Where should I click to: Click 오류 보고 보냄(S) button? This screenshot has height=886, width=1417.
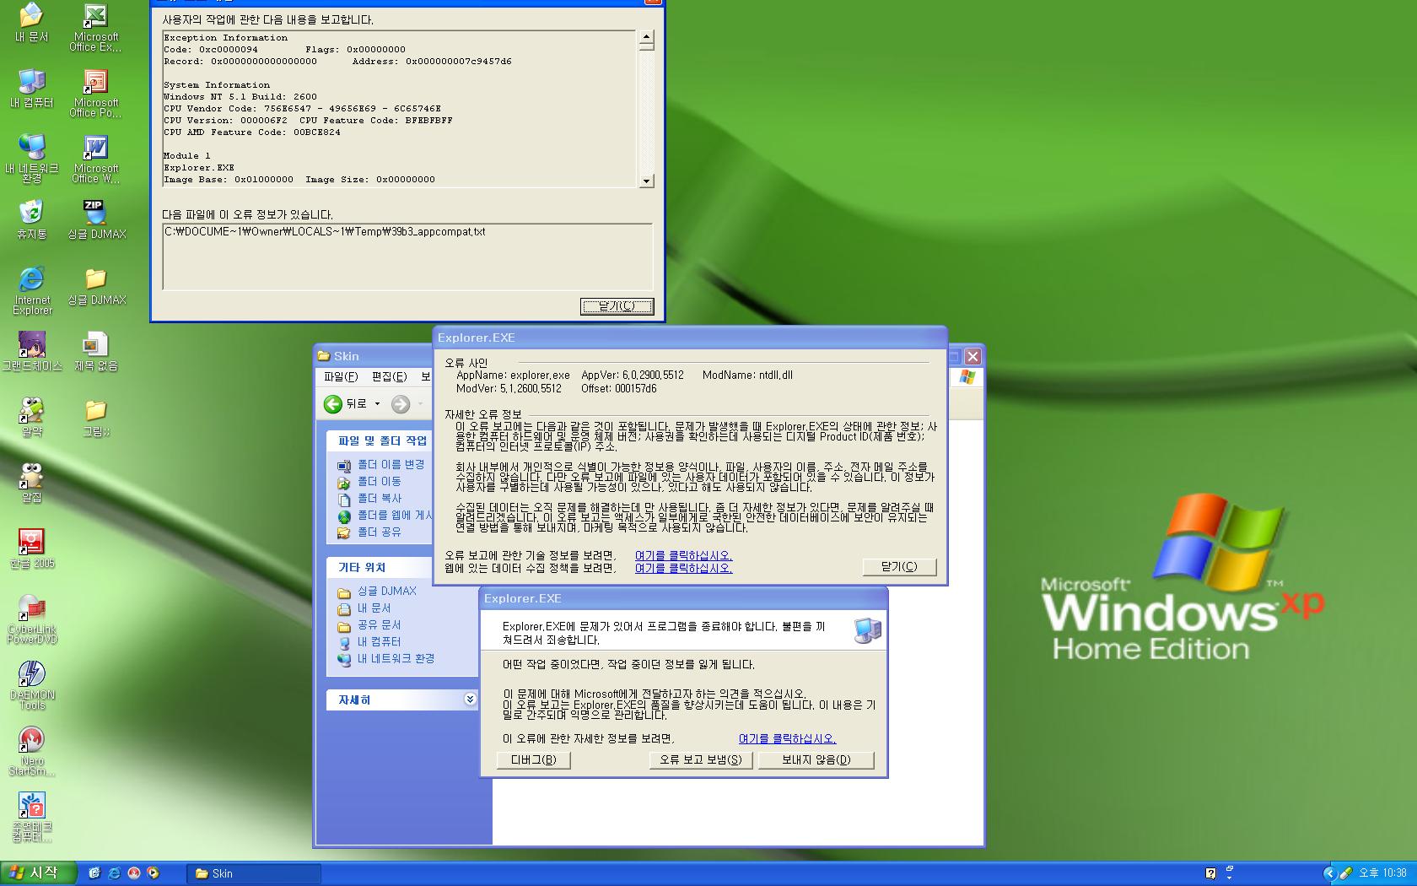tap(701, 759)
